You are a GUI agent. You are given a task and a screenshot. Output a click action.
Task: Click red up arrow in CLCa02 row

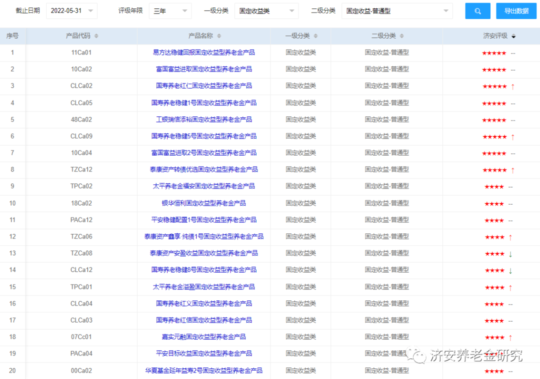coord(513,86)
